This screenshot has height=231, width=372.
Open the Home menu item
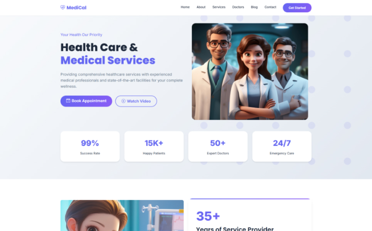(185, 7)
